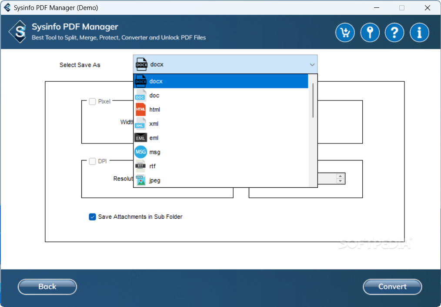The image size is (441, 307).
Task: Click the JPEG image icon in list
Action: 140,180
